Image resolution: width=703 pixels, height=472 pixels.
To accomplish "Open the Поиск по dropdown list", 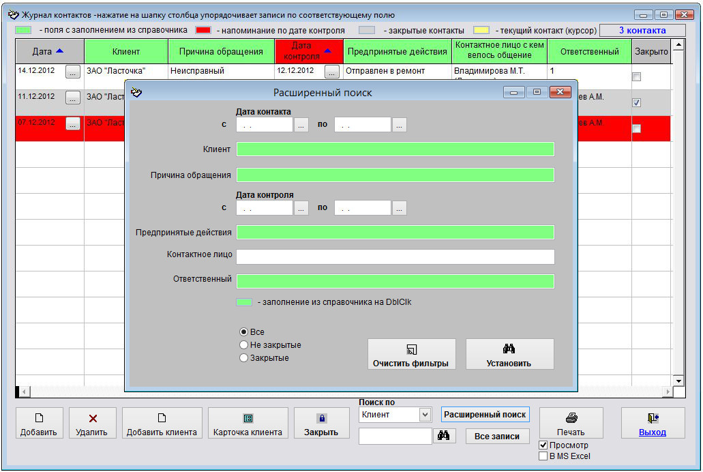I will [425, 415].
